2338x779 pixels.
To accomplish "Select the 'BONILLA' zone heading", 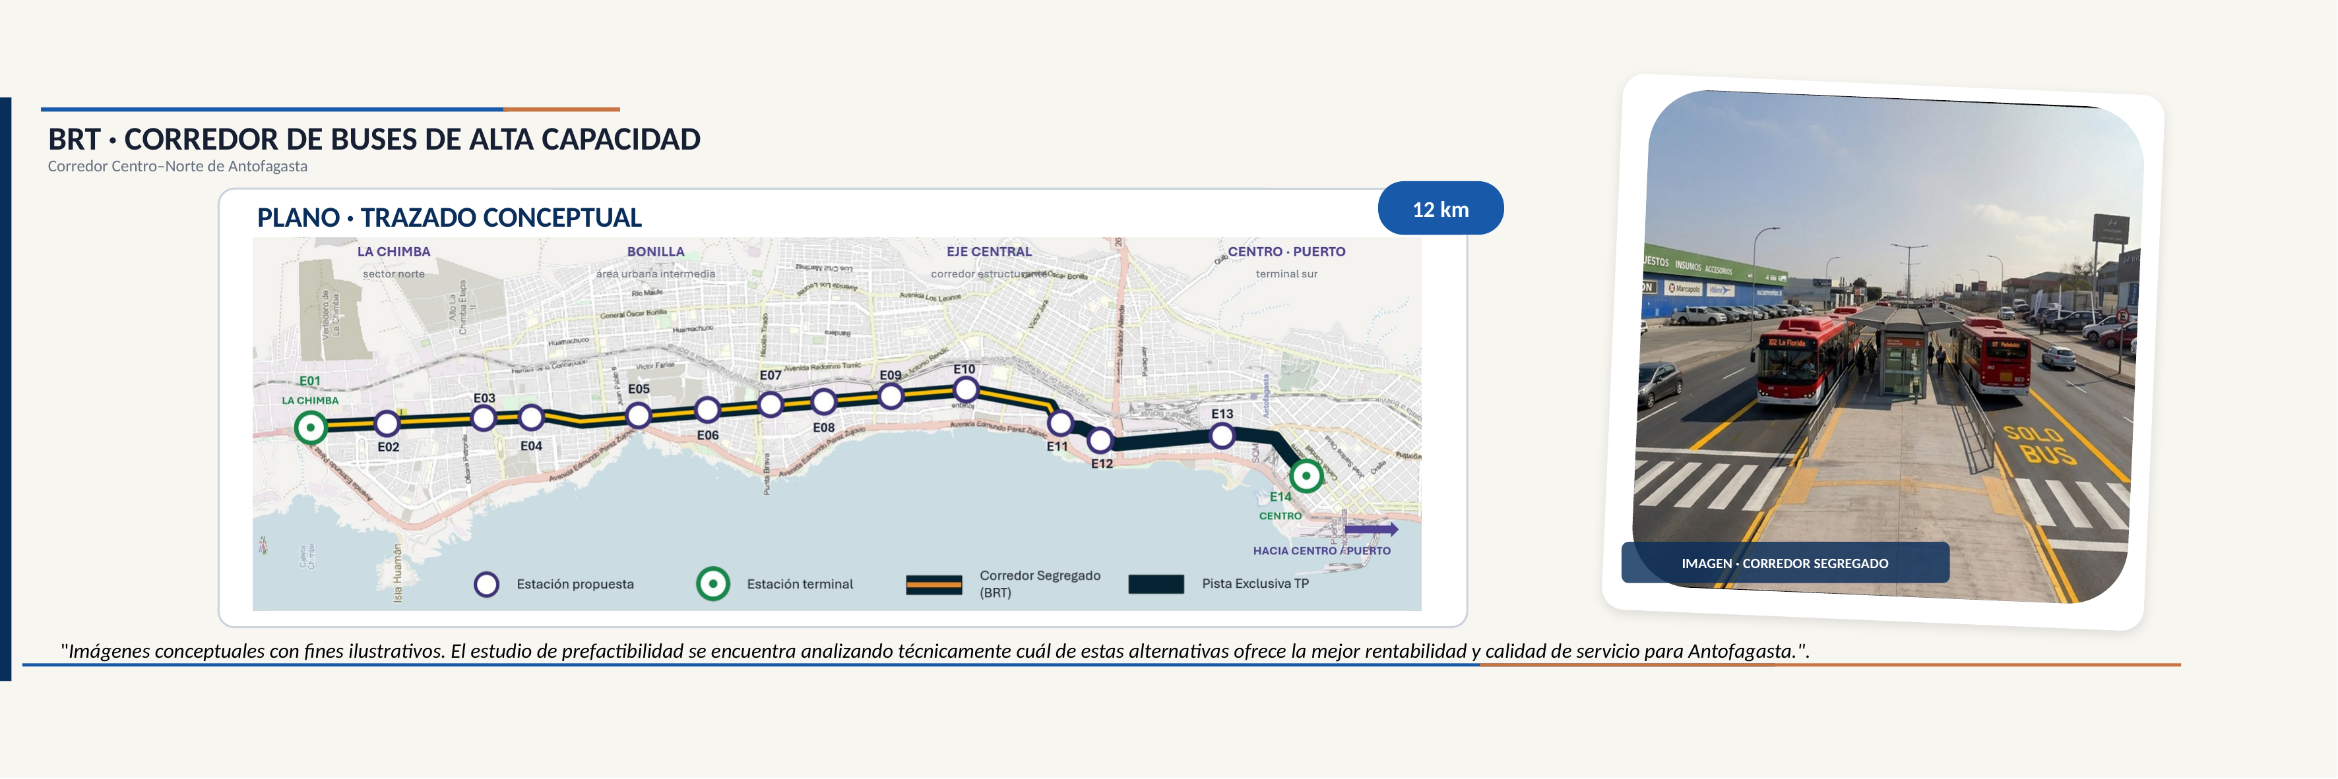I will click(655, 252).
